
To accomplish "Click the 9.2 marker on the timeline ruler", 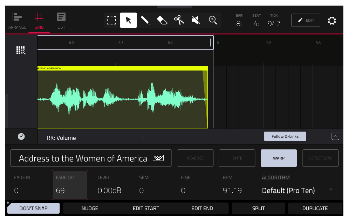I will (269, 43).
